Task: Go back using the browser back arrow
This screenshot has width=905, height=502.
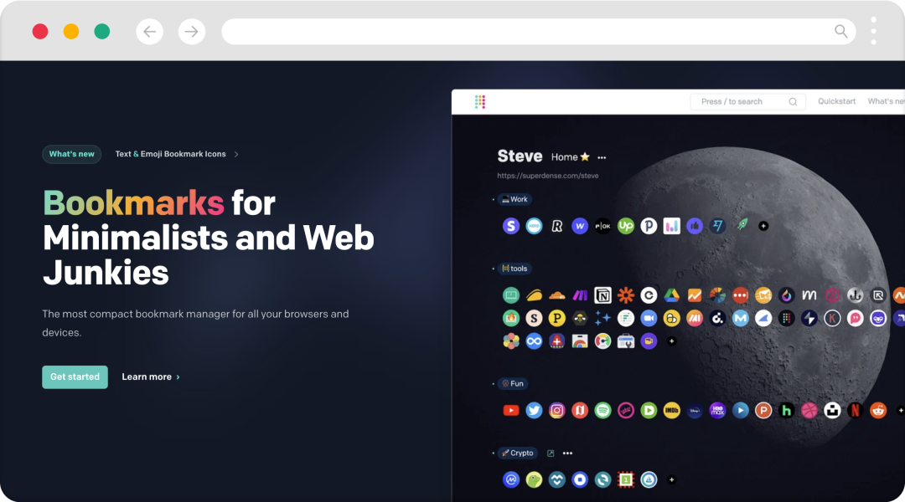Action: tap(149, 31)
